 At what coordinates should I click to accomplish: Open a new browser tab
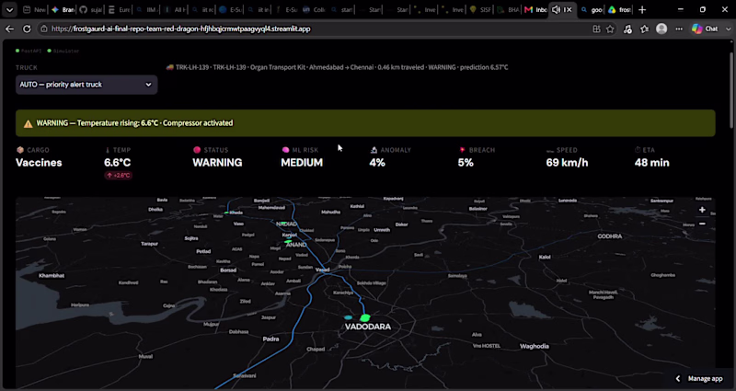(642, 10)
